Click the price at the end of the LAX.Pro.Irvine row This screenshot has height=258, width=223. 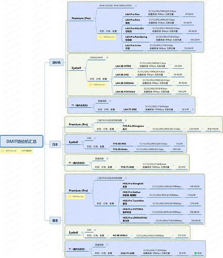pos(188,49)
